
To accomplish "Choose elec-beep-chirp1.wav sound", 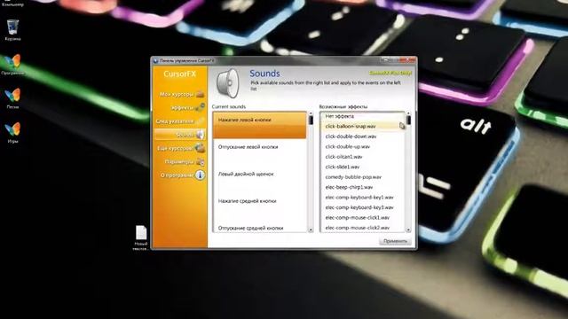I will 362,187.
